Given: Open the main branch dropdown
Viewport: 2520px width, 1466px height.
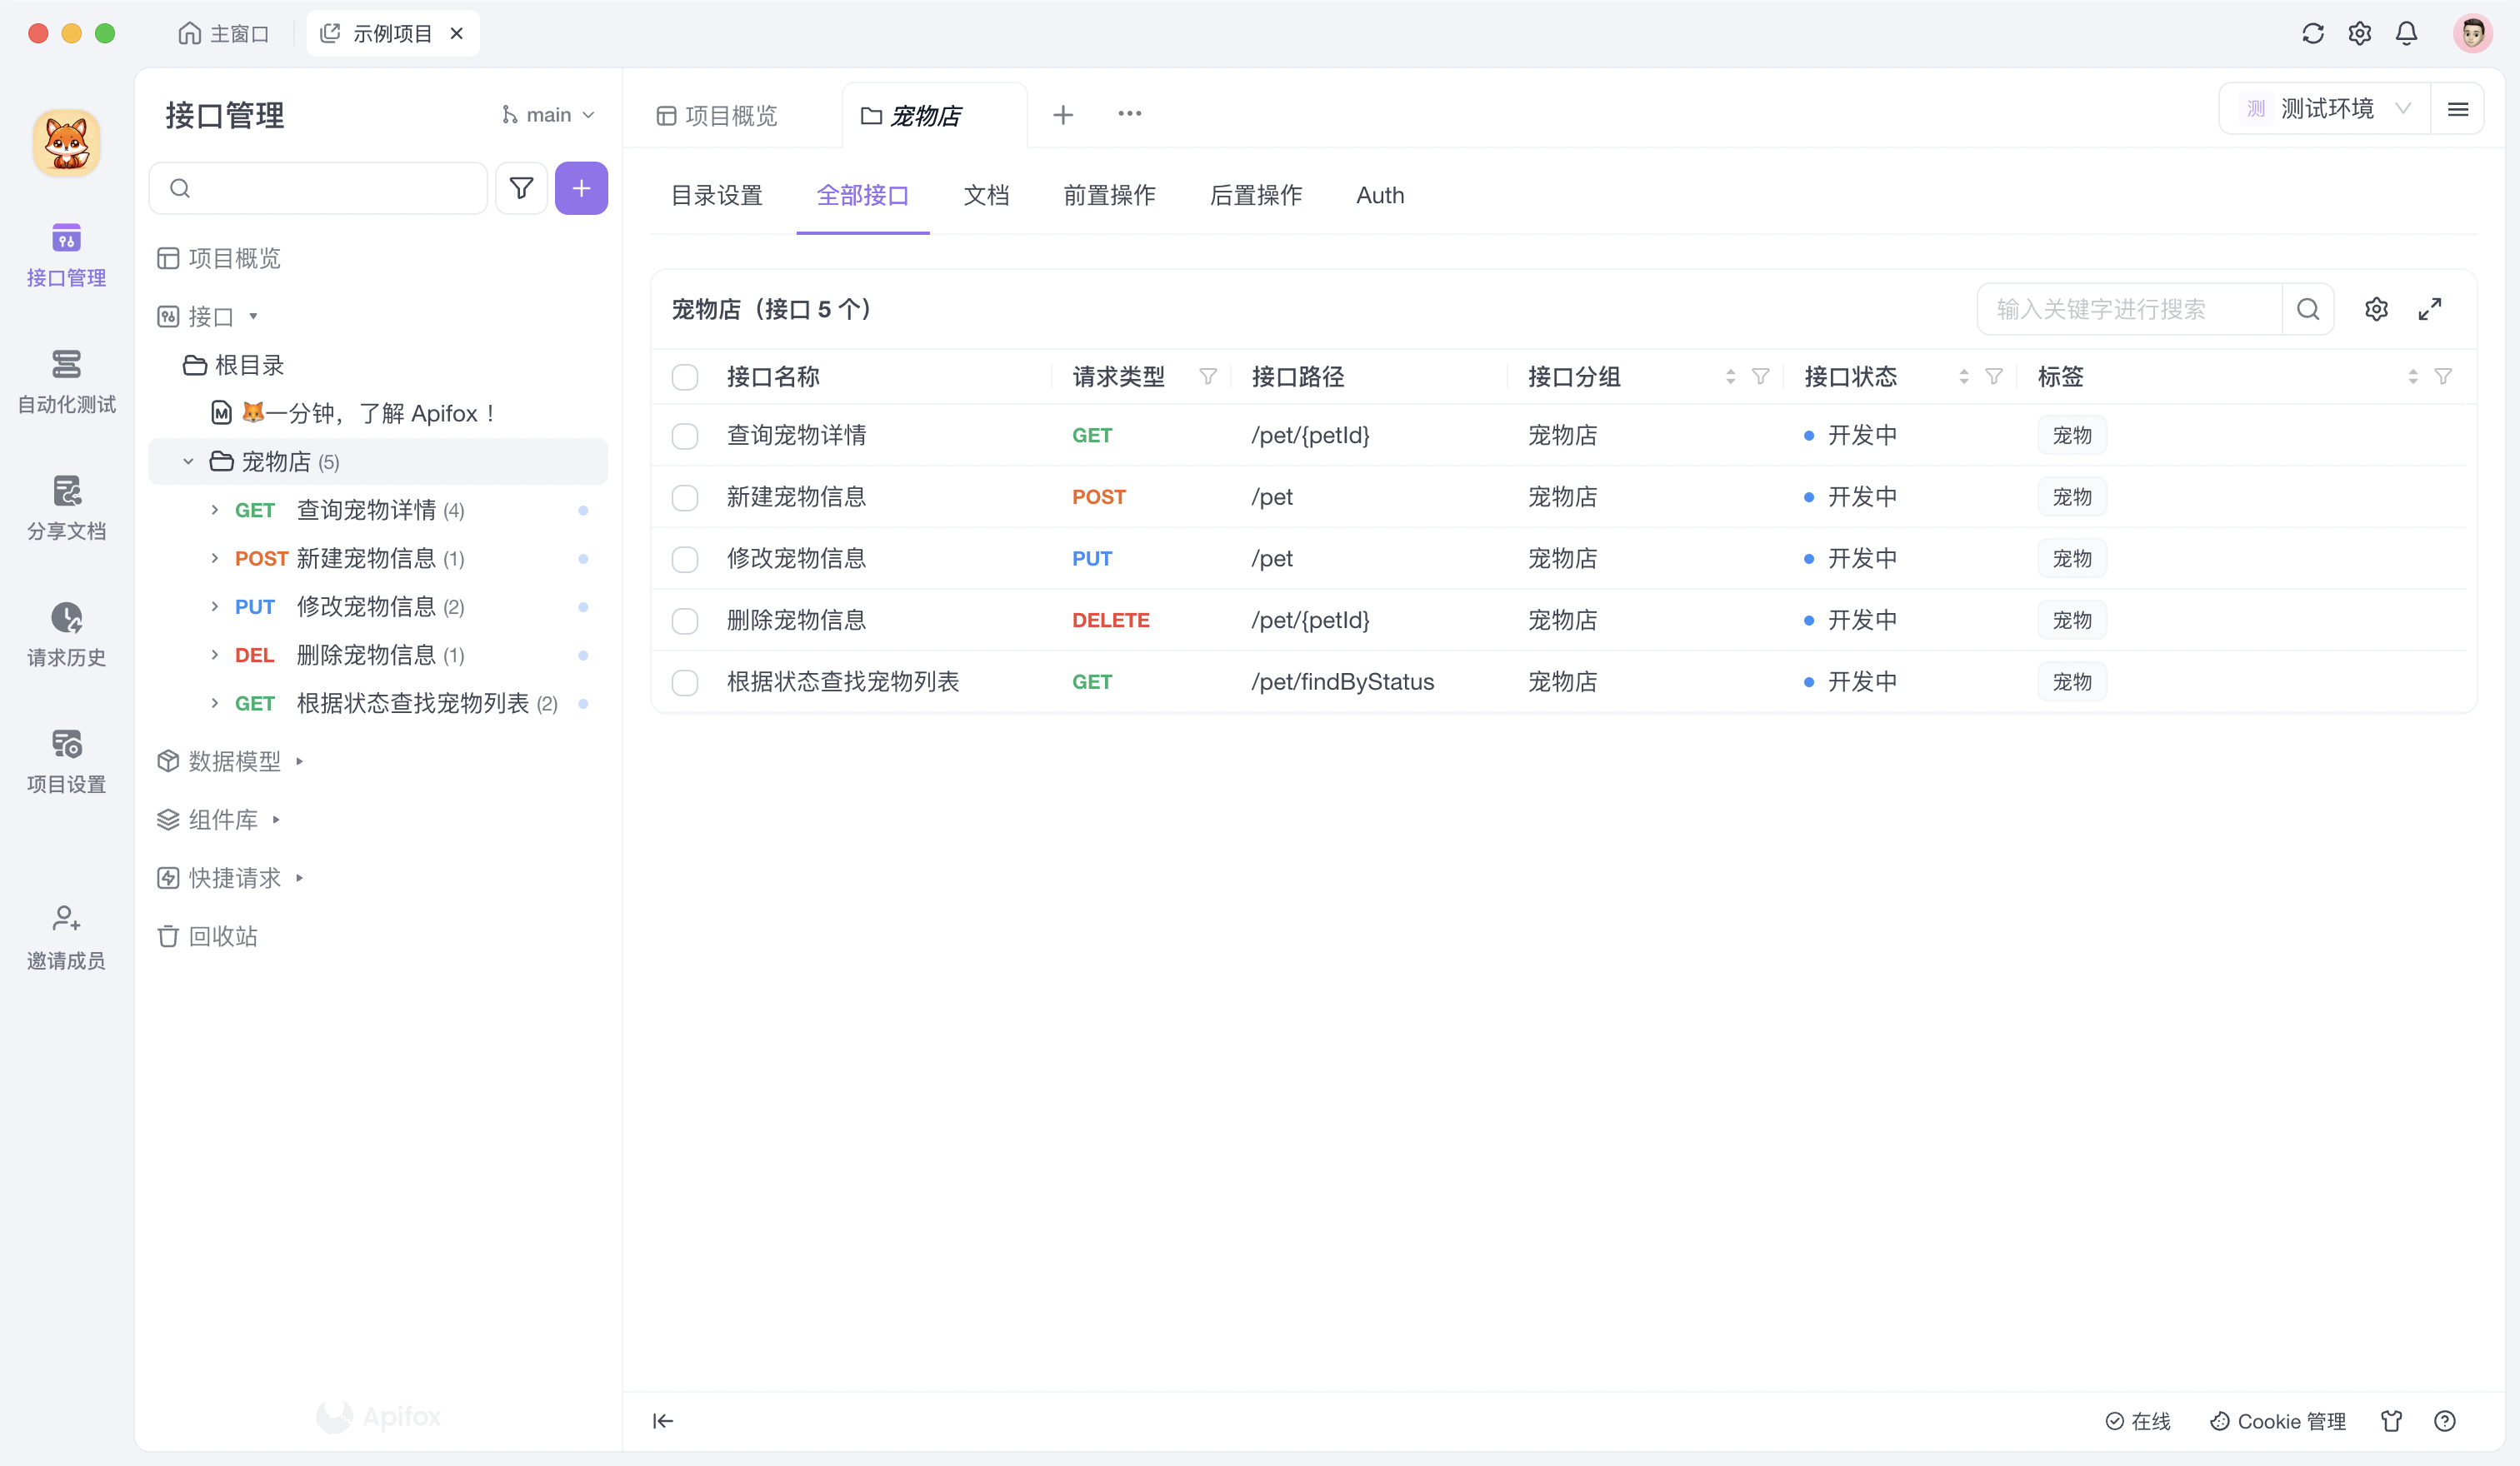Looking at the screenshot, I should point(548,114).
